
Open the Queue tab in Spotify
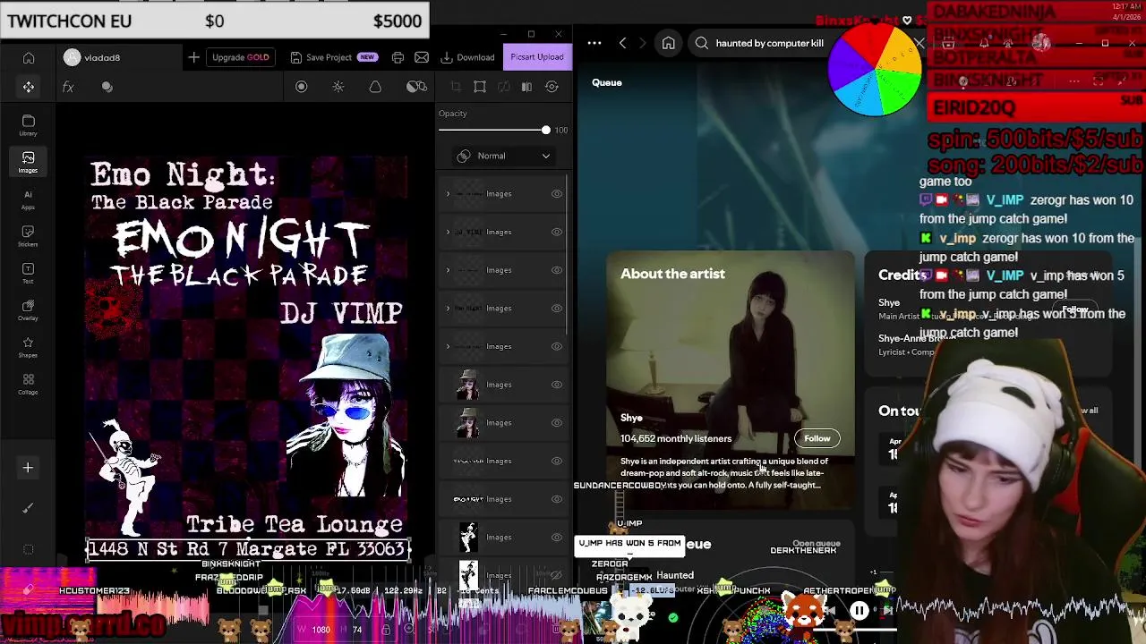pyautogui.click(x=607, y=82)
